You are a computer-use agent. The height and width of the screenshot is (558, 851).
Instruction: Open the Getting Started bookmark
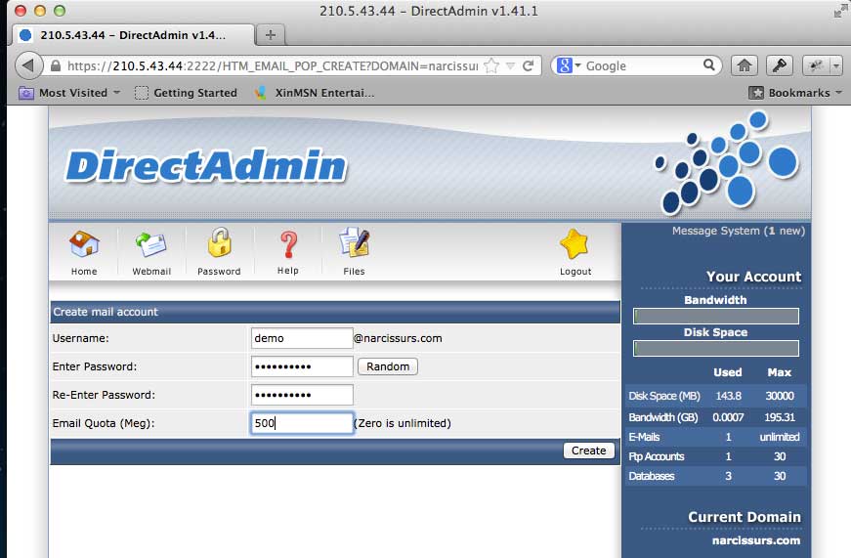point(187,93)
